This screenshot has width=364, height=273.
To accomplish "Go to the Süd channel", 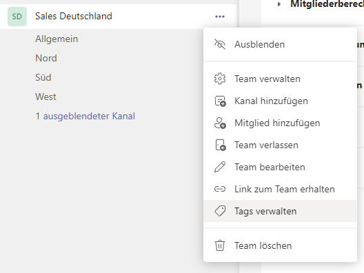I will click(43, 77).
